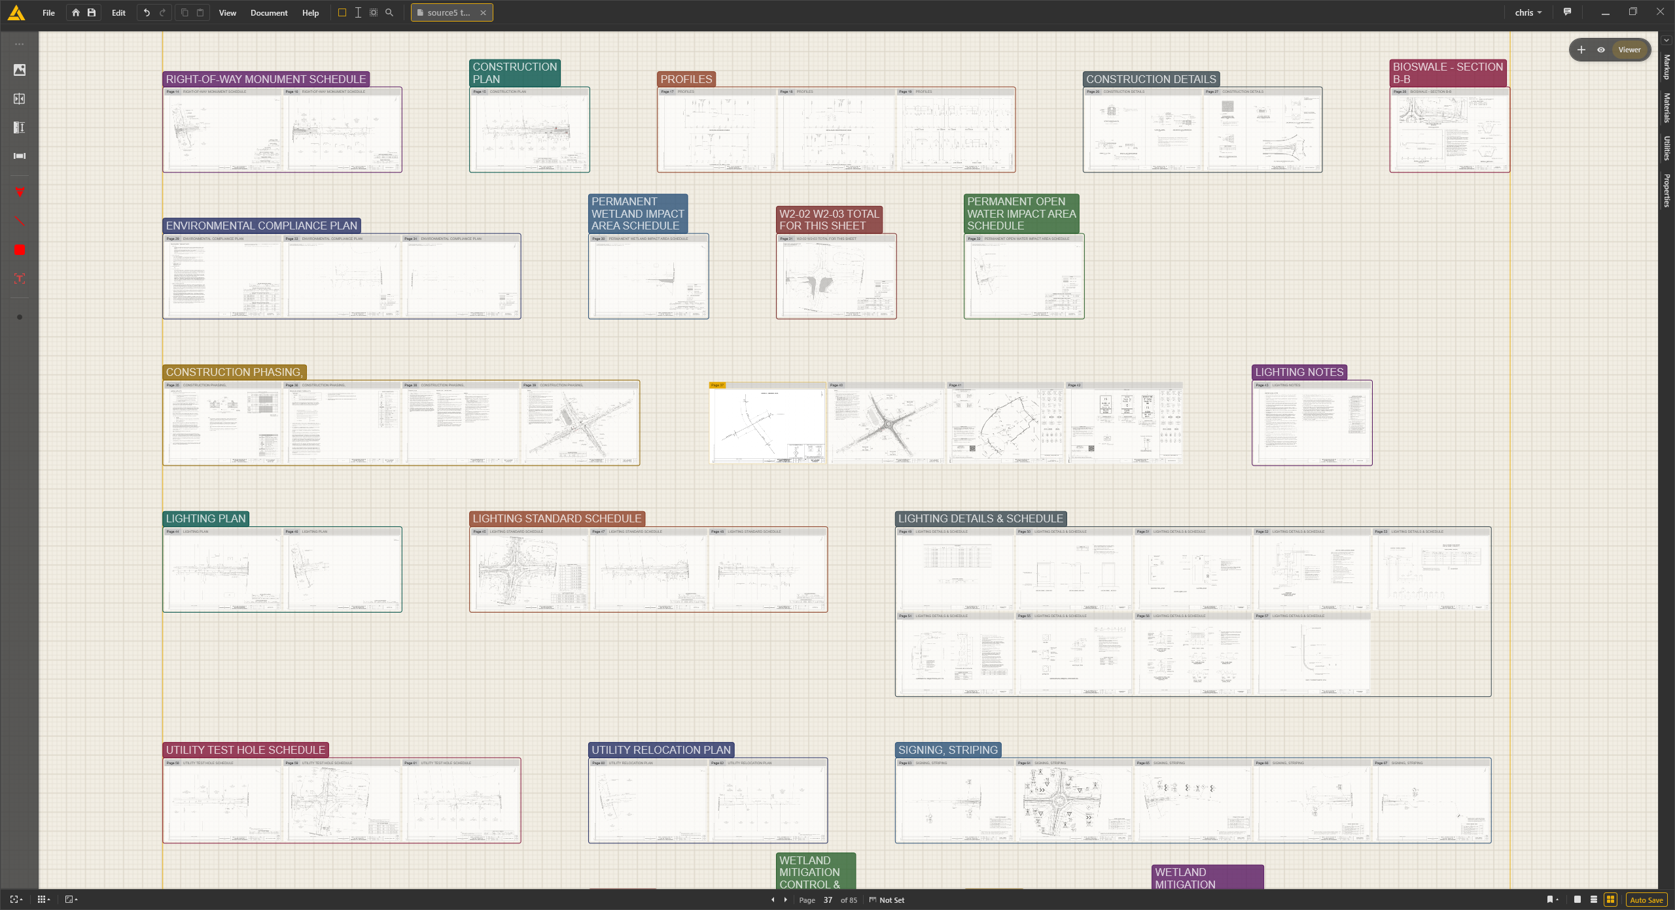Toggle the eye visibility icon in Viewer pill
The image size is (1675, 910).
click(1601, 50)
